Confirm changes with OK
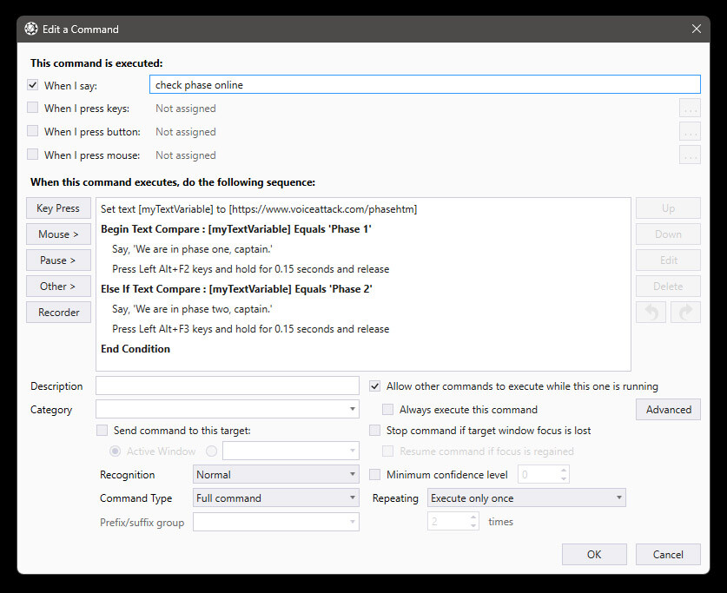Screen dimensions: 727x593 594,554
